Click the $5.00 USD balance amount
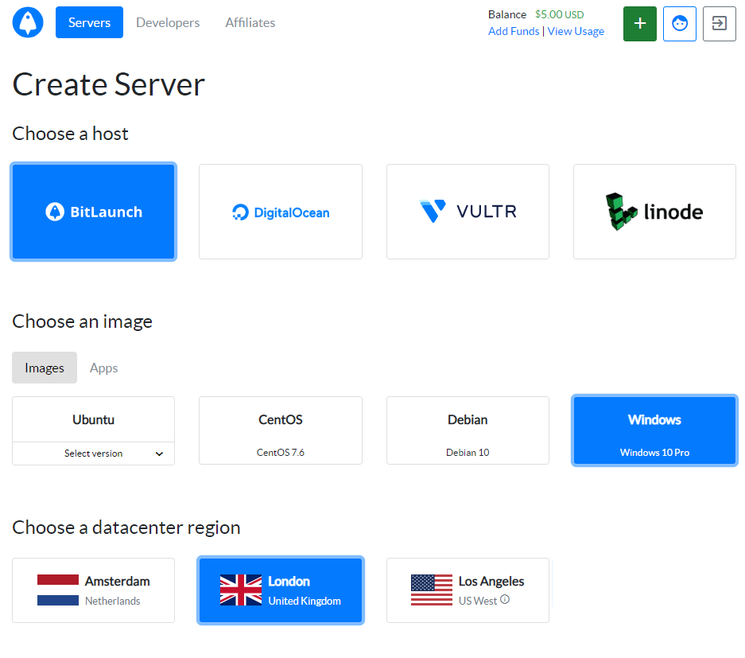Image resolution: width=745 pixels, height=658 pixels. (x=559, y=15)
